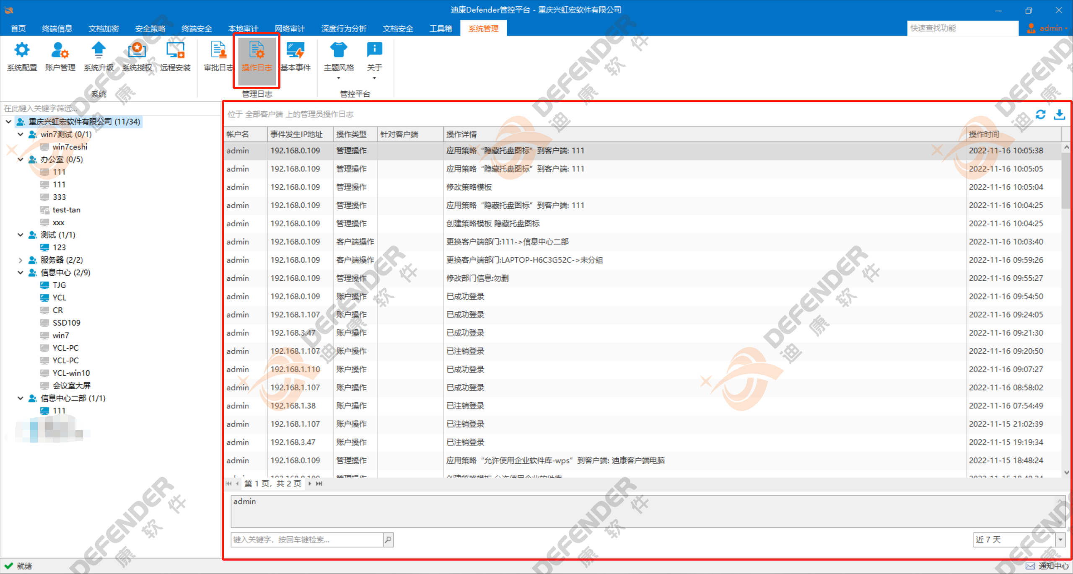Image resolution: width=1073 pixels, height=574 pixels.
Task: Sort by 操作详情 column header
Action: (x=705, y=134)
